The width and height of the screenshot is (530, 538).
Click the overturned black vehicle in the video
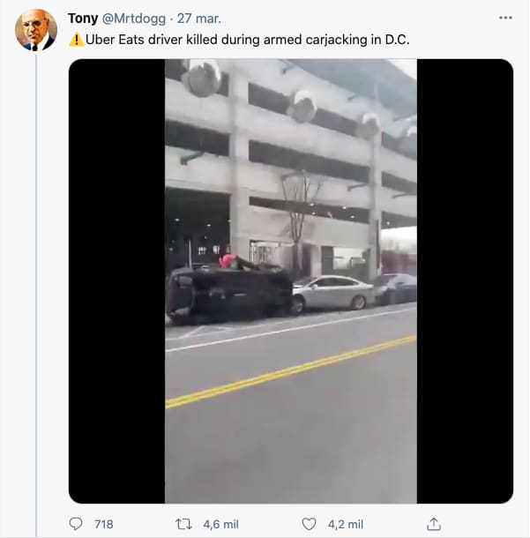229,292
